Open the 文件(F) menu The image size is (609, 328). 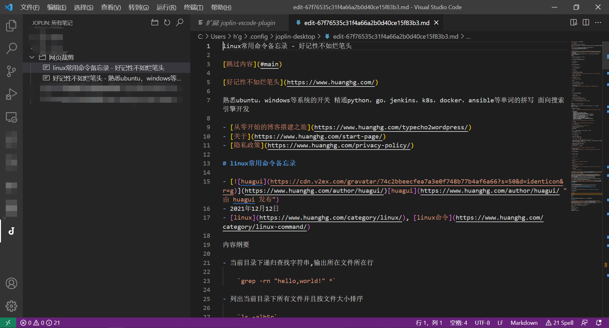point(30,7)
